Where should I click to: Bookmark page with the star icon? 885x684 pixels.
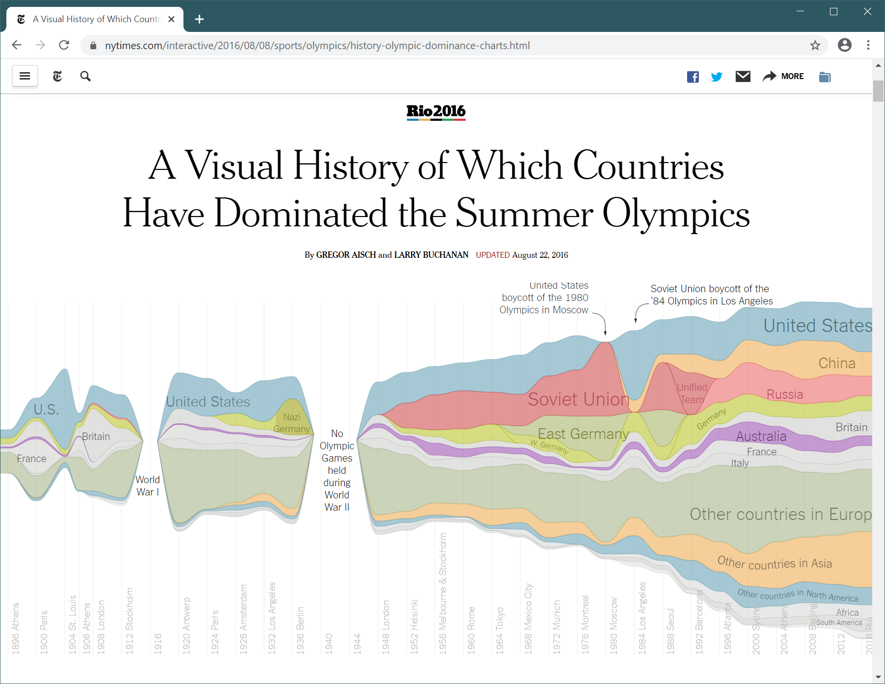point(815,46)
